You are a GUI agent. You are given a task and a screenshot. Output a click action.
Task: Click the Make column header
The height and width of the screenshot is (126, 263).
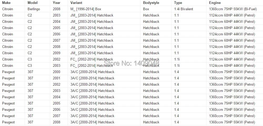point(6,3)
